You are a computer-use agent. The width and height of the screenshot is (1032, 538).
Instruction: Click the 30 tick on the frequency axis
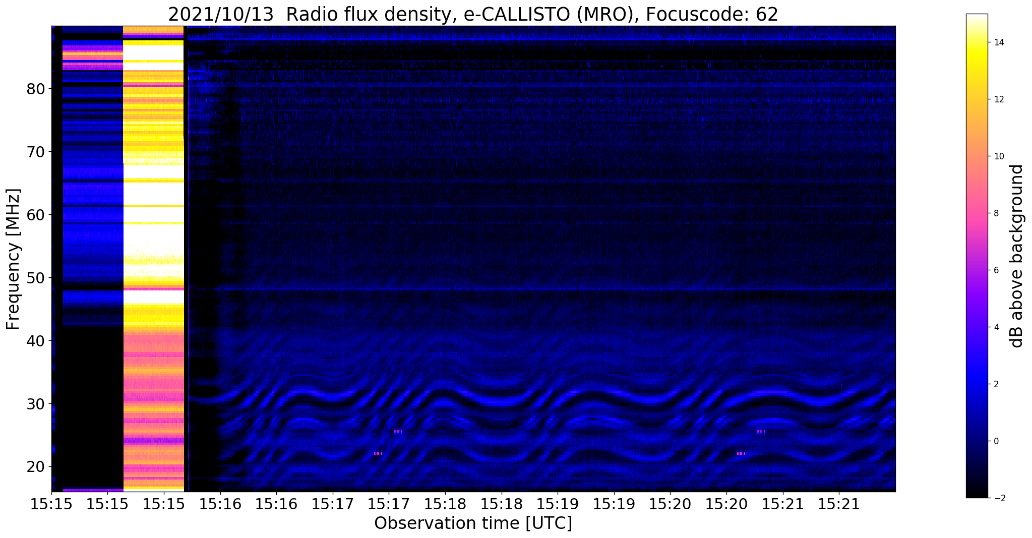(36, 404)
